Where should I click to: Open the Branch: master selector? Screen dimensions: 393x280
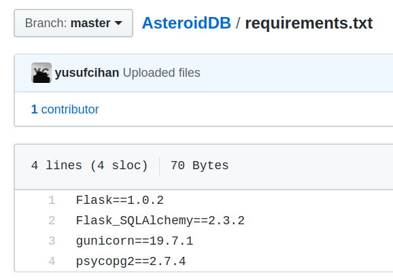pos(73,23)
